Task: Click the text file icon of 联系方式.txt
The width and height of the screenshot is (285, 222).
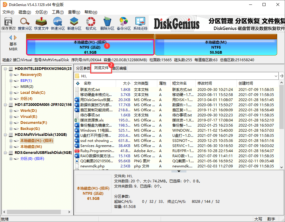Action: click(77, 89)
